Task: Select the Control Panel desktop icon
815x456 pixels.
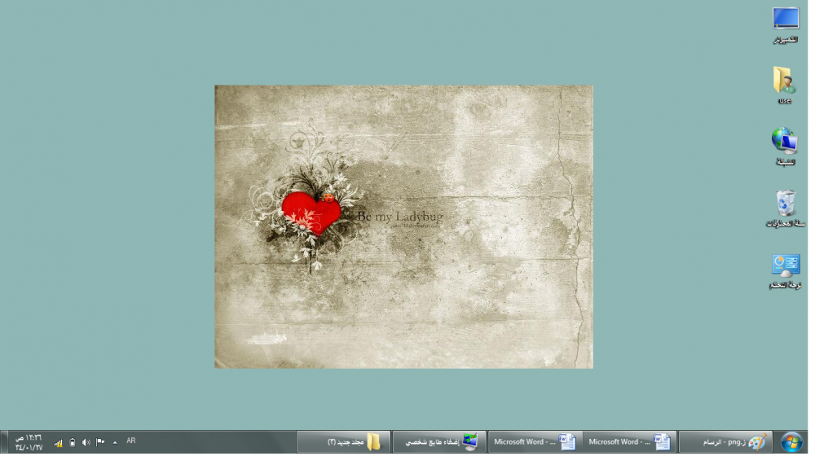Action: tap(785, 270)
